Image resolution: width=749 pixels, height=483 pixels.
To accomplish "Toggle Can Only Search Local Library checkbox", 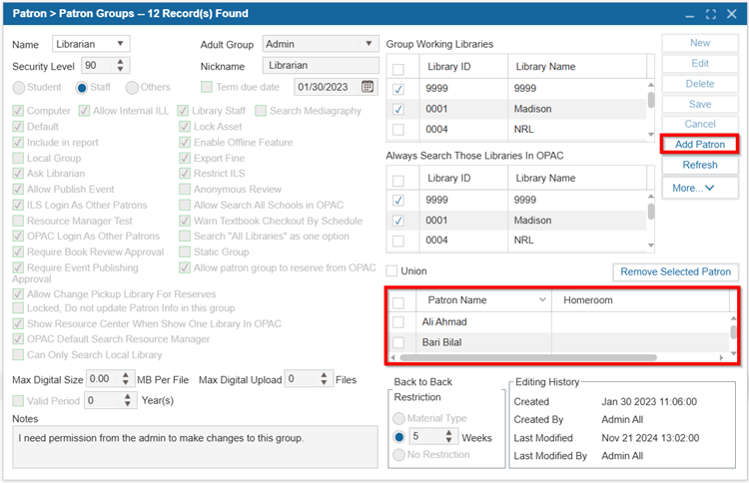I will tap(18, 354).
